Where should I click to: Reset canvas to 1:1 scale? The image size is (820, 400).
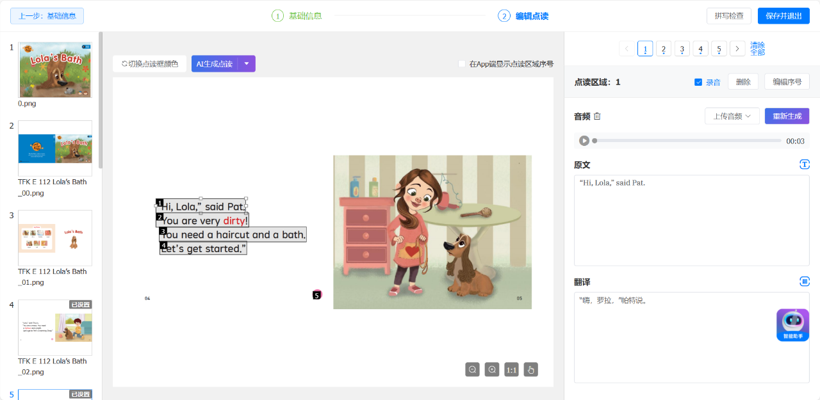pos(511,369)
